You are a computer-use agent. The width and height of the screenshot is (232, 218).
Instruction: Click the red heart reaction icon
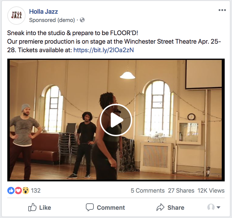pos(18,191)
